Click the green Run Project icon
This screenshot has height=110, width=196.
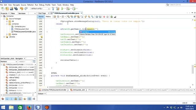[x=62, y=9]
